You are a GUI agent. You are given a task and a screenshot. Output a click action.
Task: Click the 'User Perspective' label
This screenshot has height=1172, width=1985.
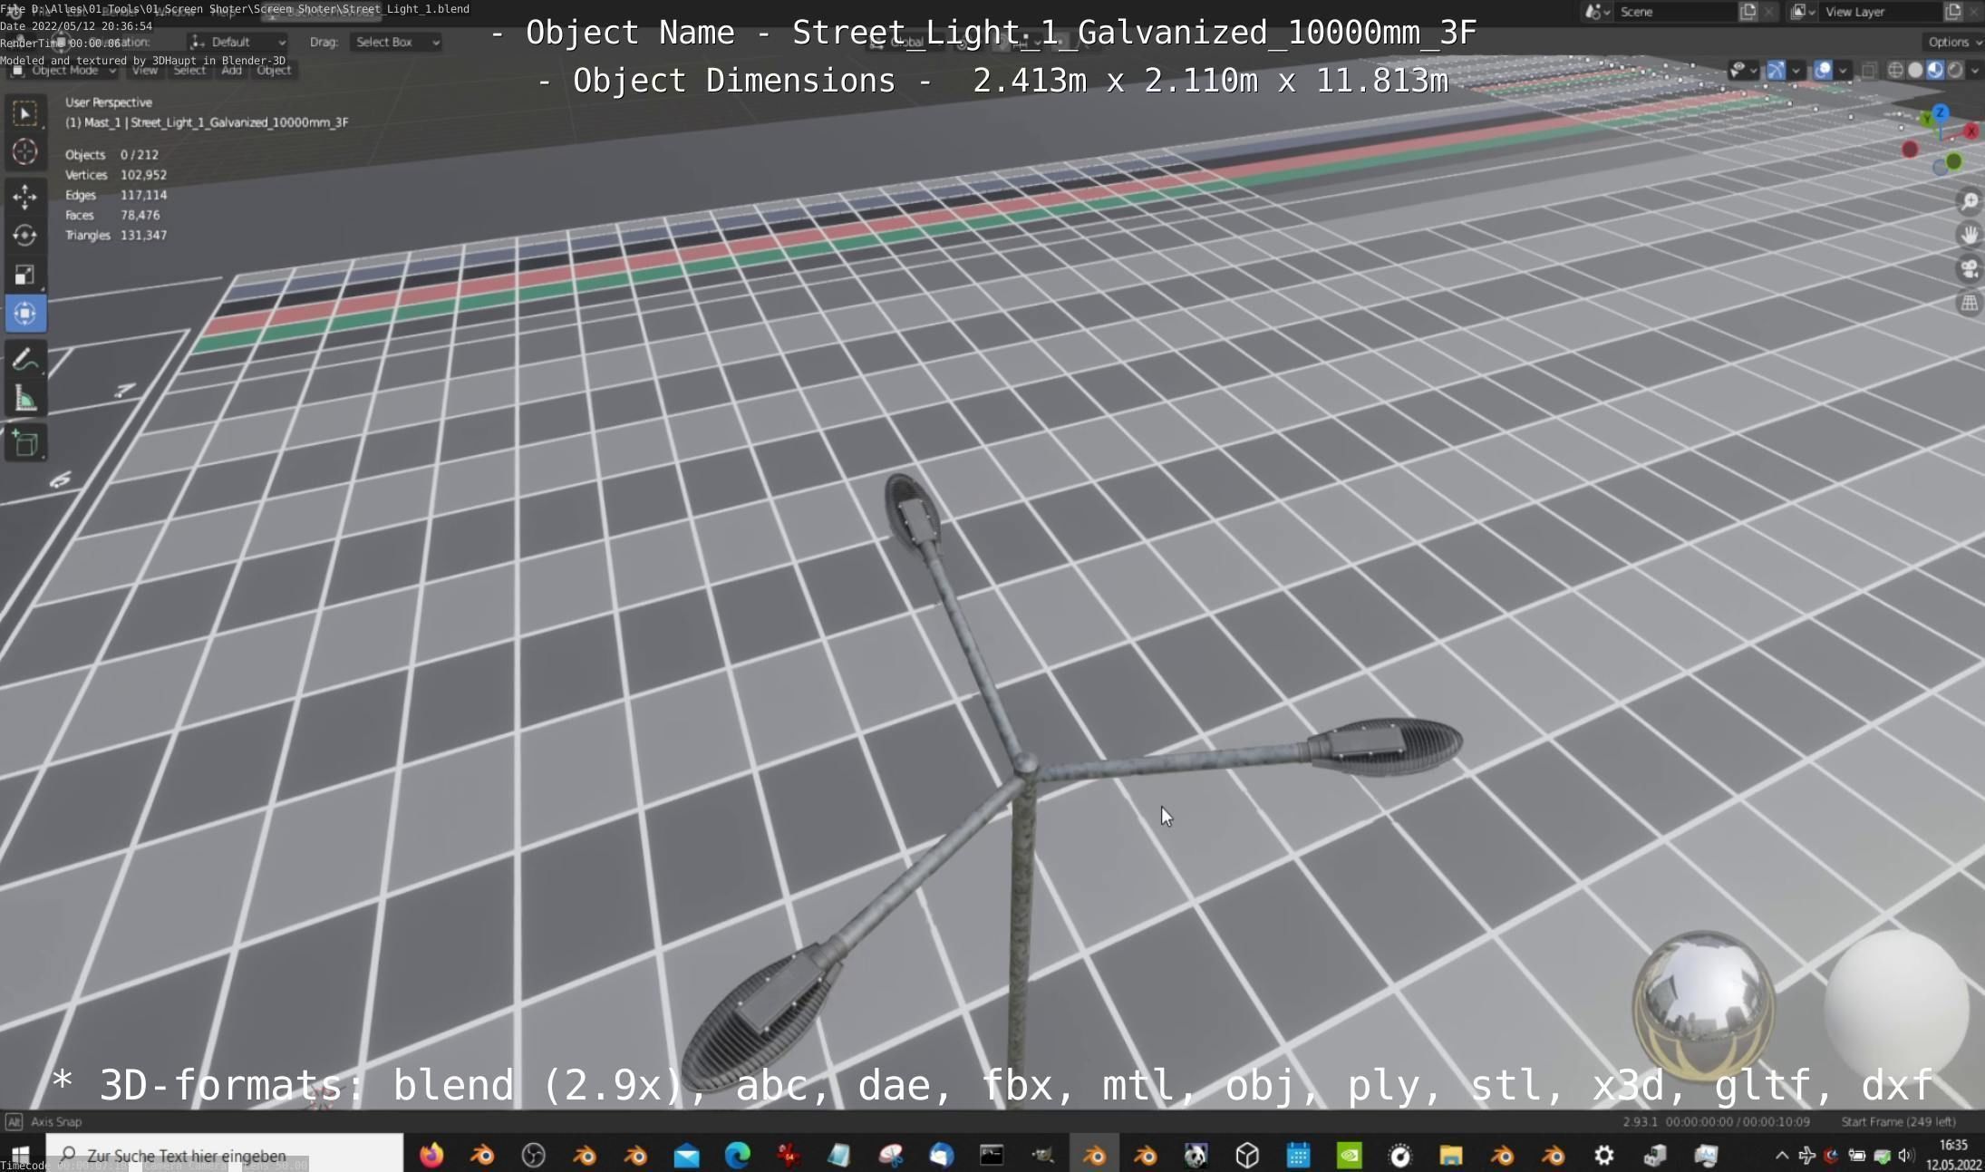[109, 102]
